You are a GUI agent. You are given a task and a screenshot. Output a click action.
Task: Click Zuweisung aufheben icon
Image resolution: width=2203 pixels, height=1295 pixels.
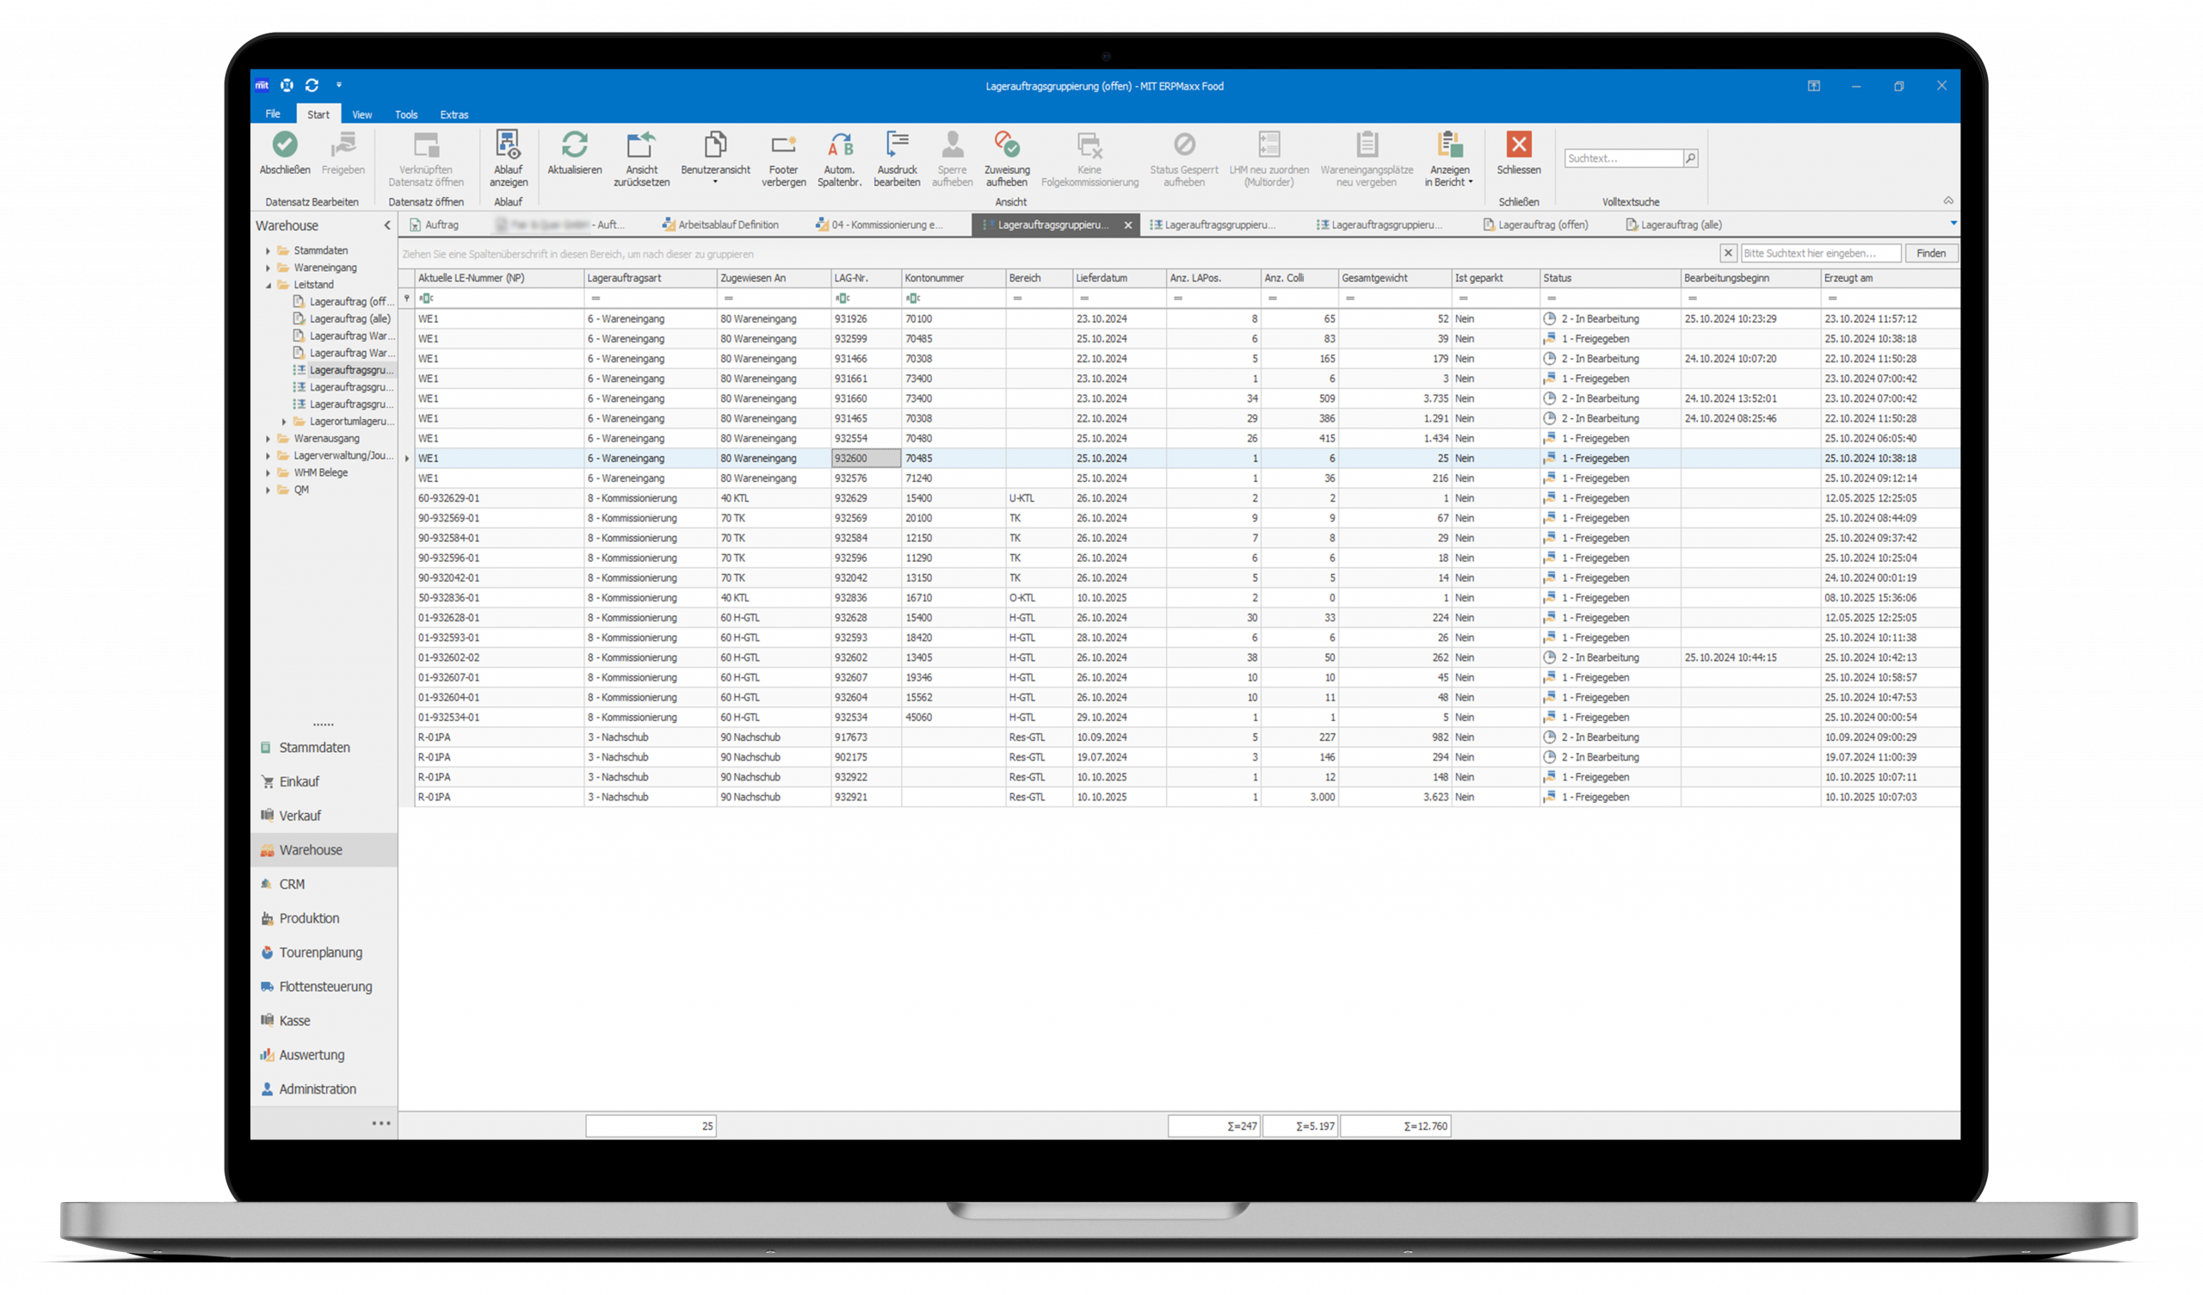1006,145
